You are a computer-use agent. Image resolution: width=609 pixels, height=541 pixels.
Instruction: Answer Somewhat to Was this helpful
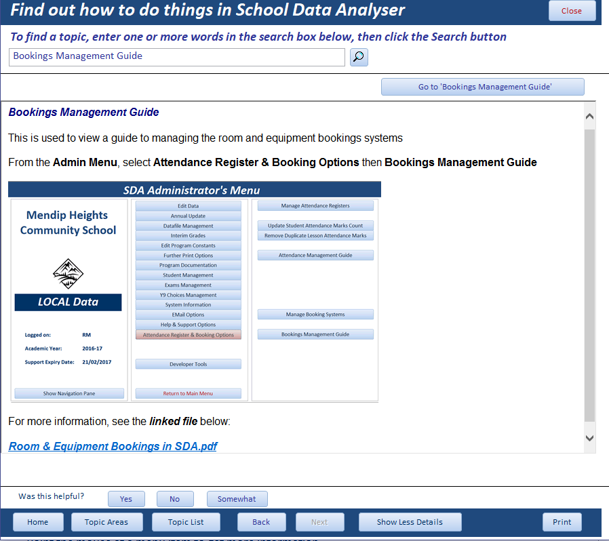[237, 499]
